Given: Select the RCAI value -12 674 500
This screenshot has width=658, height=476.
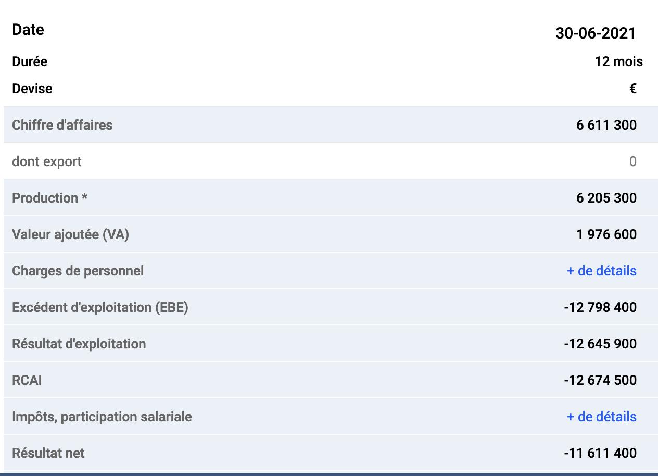Looking at the screenshot, I should tap(600, 380).
